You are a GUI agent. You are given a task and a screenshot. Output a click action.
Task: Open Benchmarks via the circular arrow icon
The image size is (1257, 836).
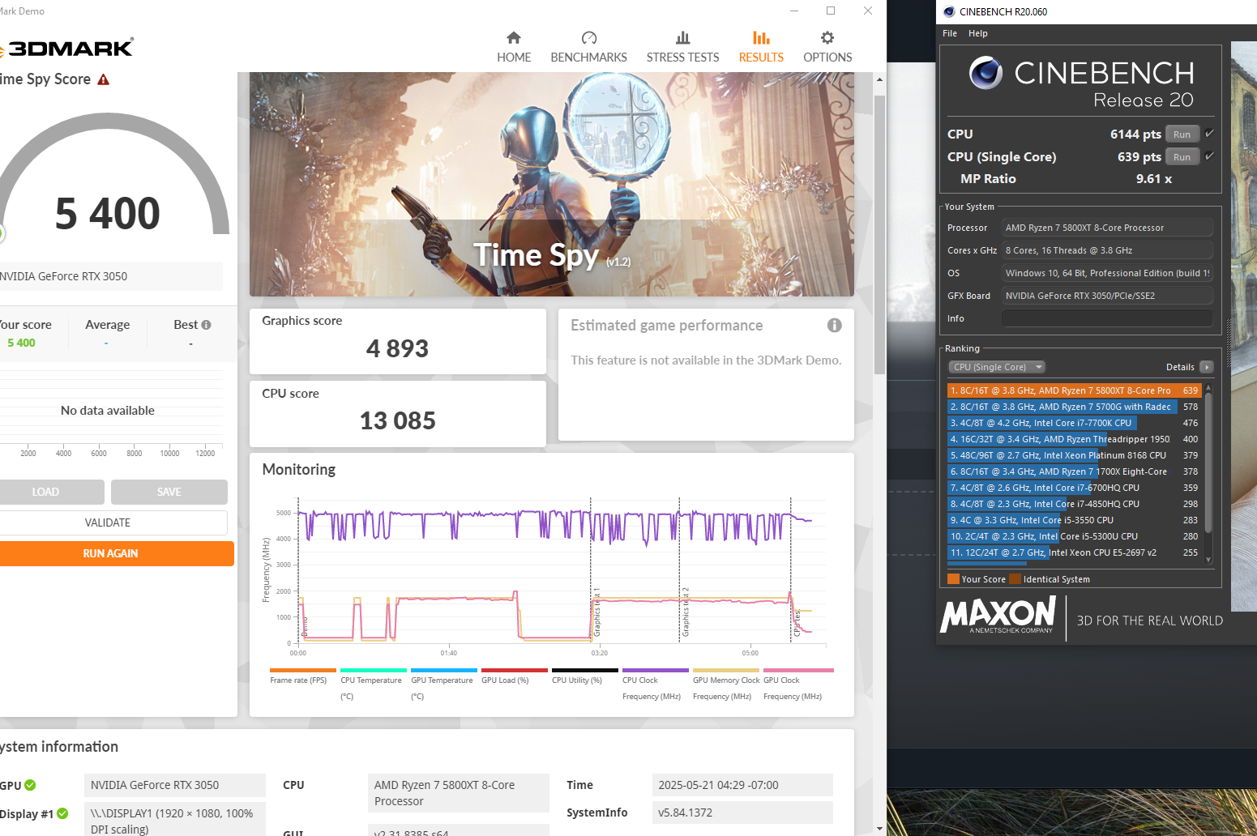588,37
